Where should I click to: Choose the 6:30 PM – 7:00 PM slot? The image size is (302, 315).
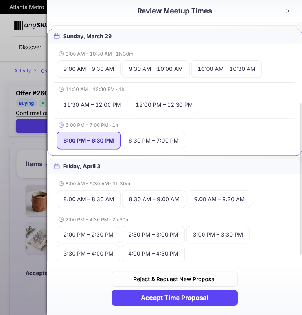click(x=153, y=141)
